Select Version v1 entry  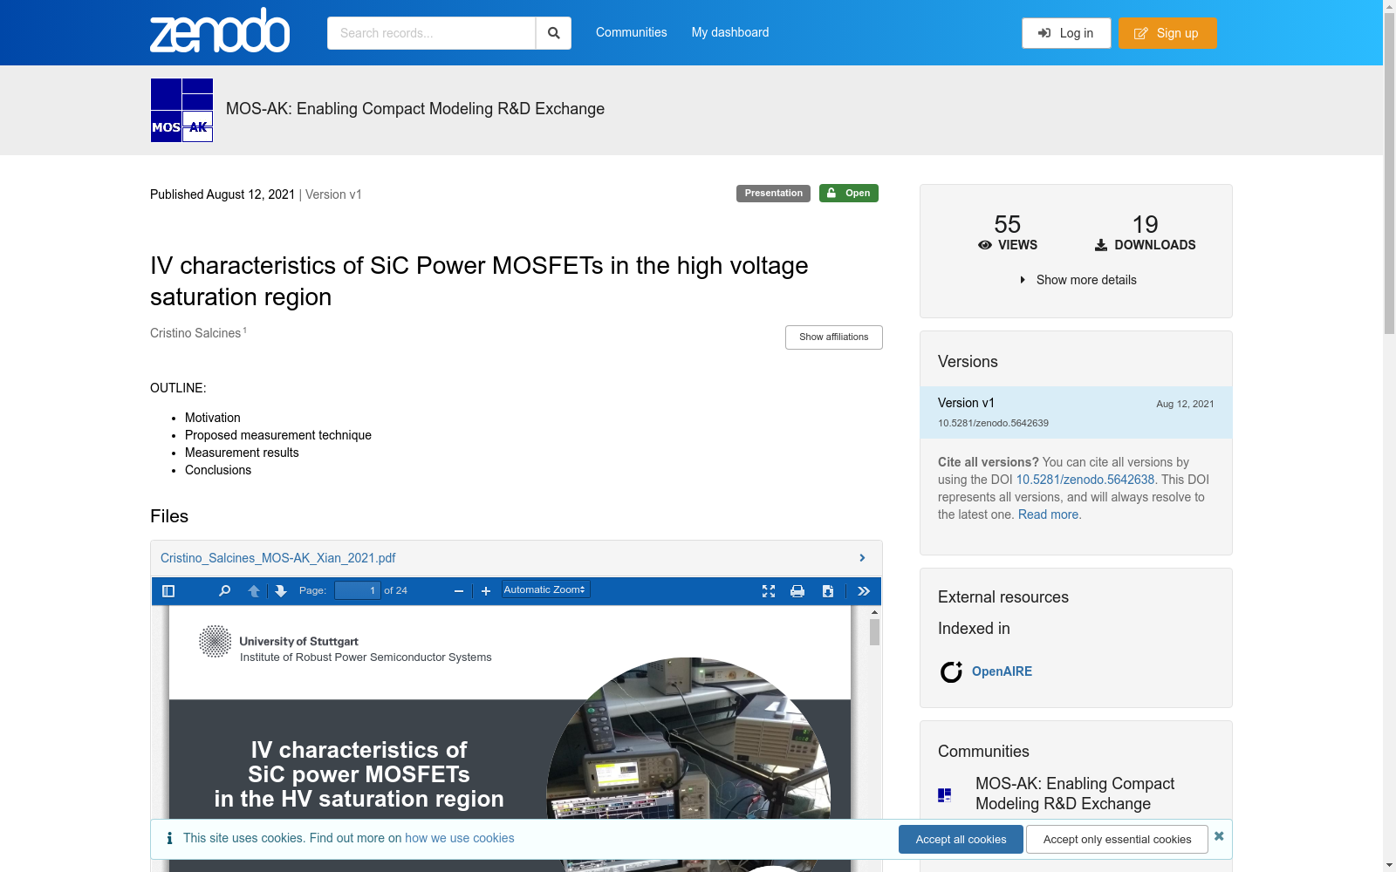click(1076, 412)
